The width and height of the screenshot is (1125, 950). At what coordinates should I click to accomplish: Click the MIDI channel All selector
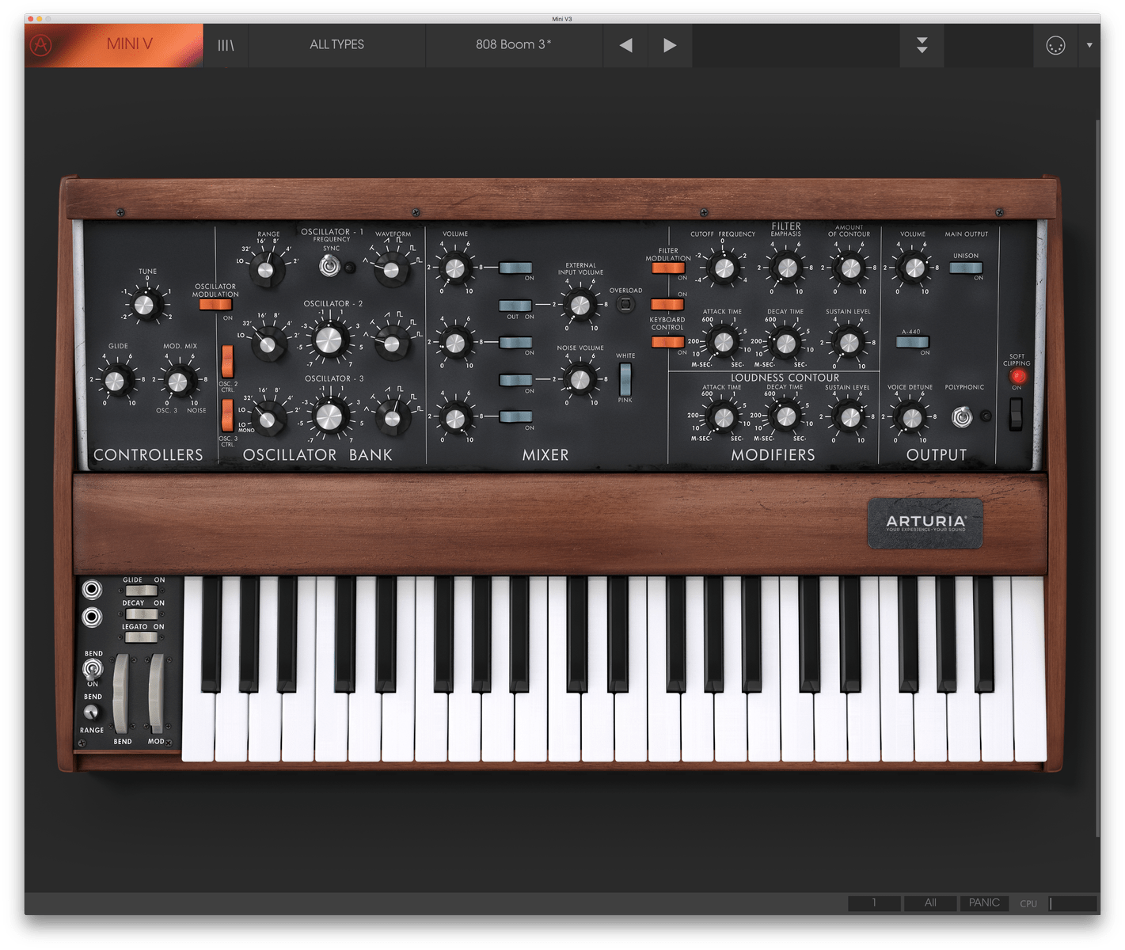(930, 902)
